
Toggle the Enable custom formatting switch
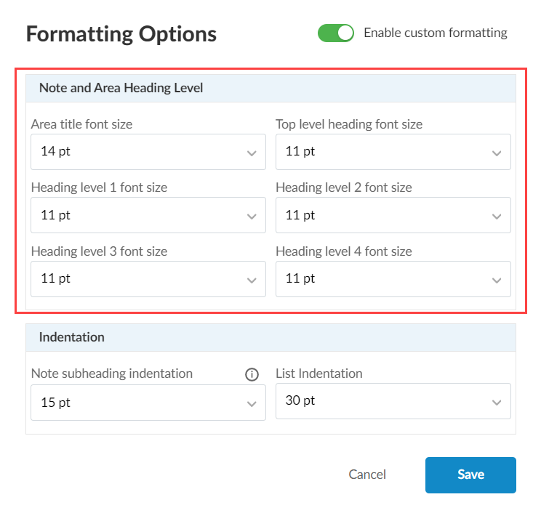335,33
